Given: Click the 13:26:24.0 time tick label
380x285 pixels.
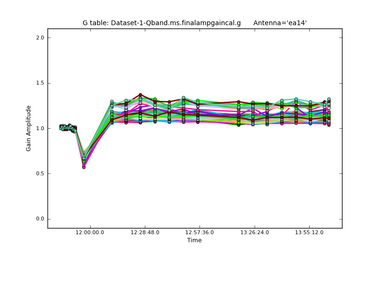Looking at the screenshot, I should click(x=255, y=232).
